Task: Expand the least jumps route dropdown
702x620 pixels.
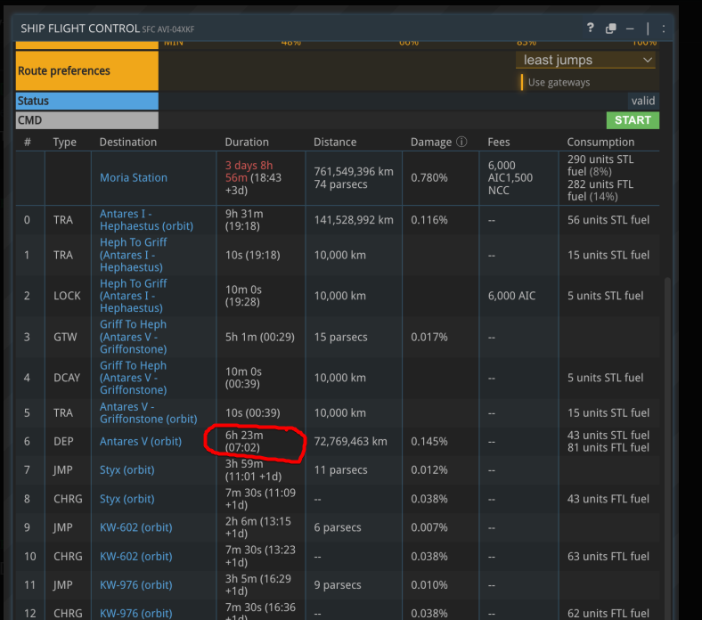Action: [x=585, y=60]
